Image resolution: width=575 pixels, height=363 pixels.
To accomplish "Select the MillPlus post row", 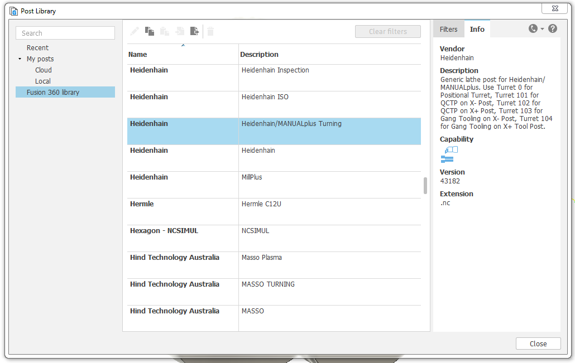I will tap(274, 185).
